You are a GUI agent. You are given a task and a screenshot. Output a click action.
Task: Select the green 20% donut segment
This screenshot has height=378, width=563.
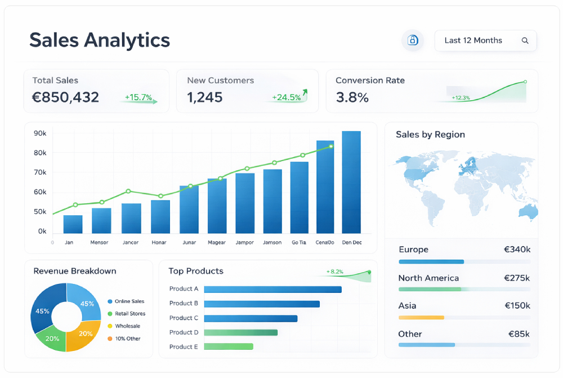(52, 339)
